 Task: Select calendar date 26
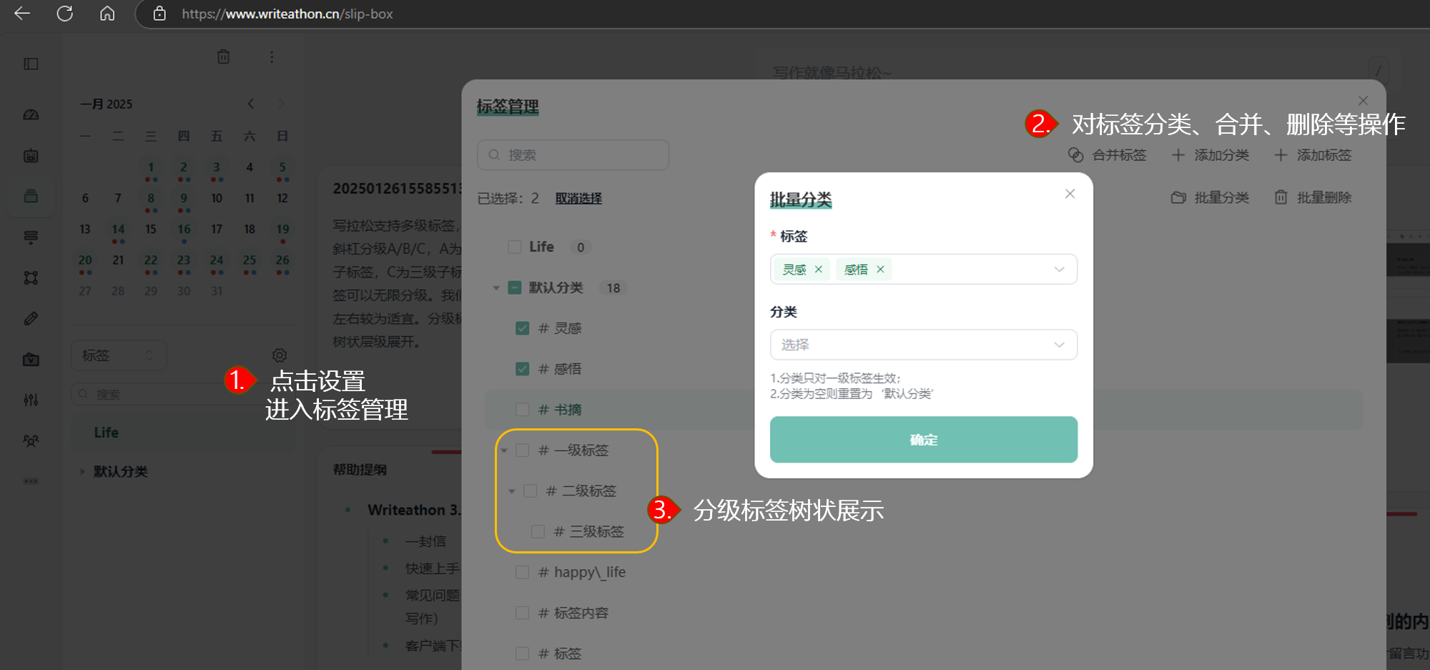282,260
